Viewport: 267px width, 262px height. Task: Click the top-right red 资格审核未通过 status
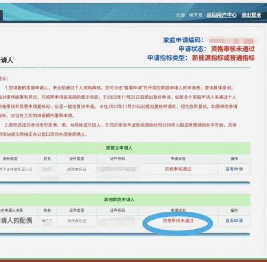coord(233,49)
